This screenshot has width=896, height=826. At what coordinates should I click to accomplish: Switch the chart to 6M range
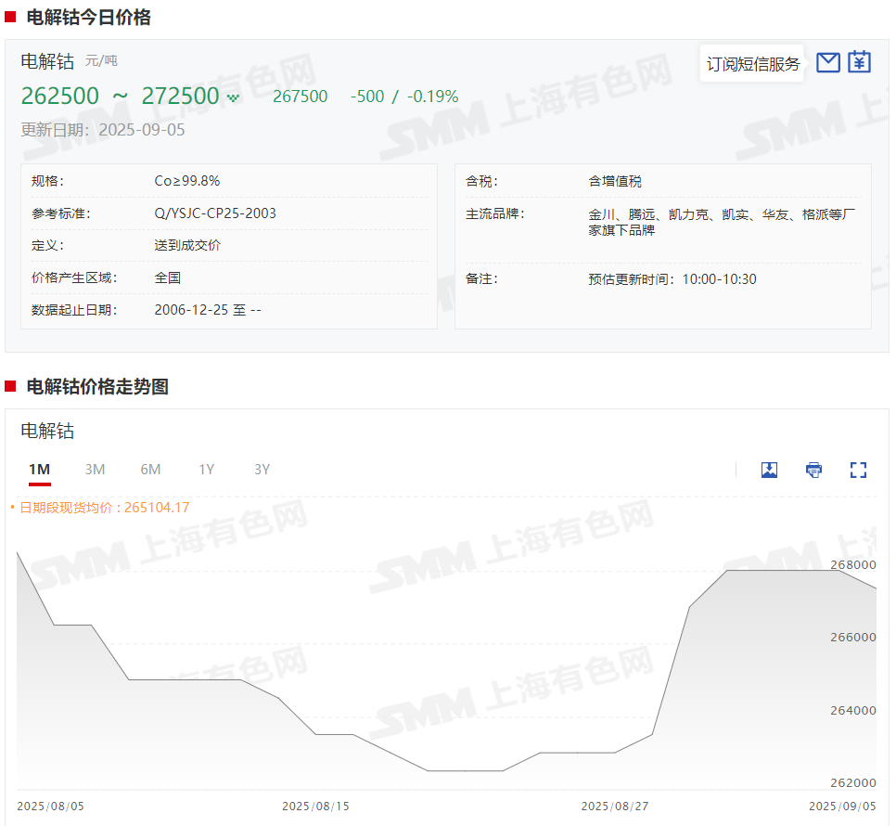click(150, 470)
